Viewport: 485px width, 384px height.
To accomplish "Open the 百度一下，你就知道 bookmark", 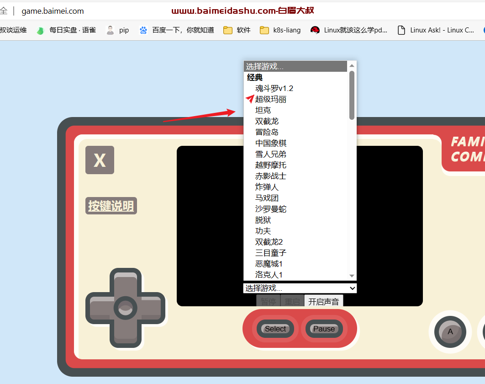I will coord(177,30).
